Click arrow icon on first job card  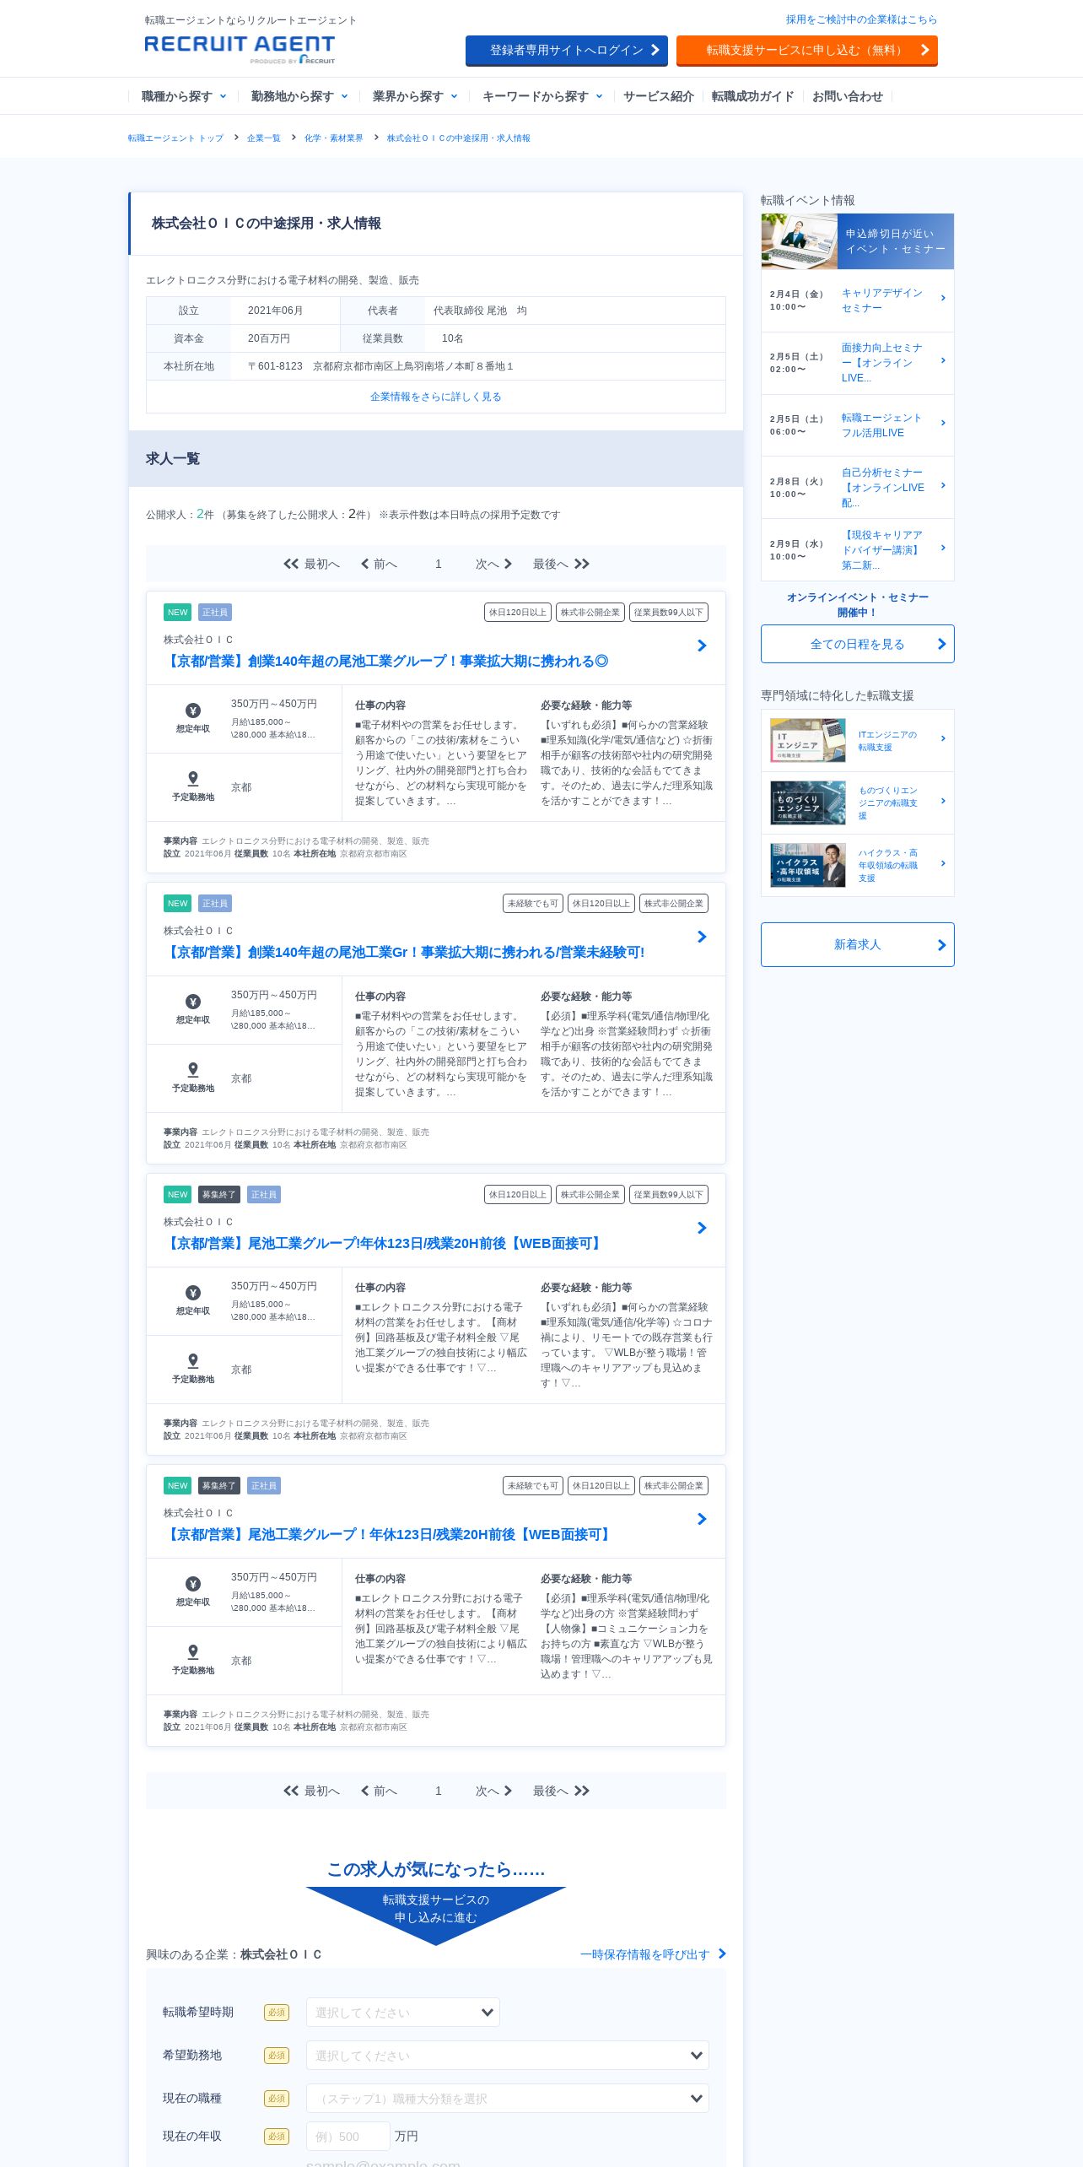click(x=702, y=646)
